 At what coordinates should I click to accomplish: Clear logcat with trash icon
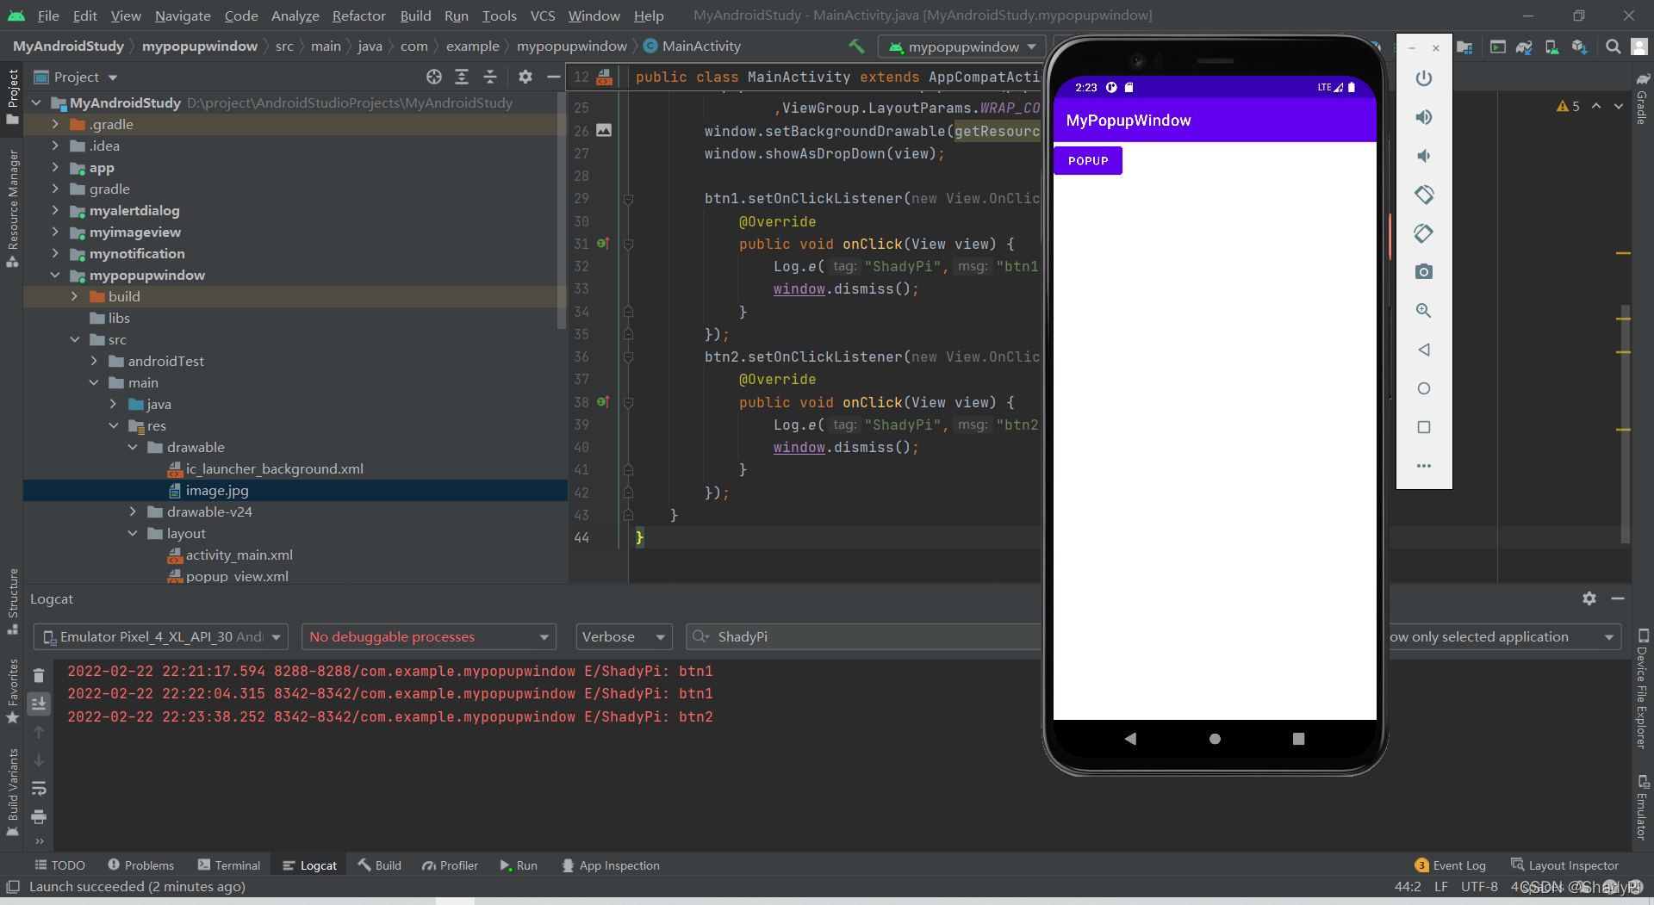[x=39, y=675]
